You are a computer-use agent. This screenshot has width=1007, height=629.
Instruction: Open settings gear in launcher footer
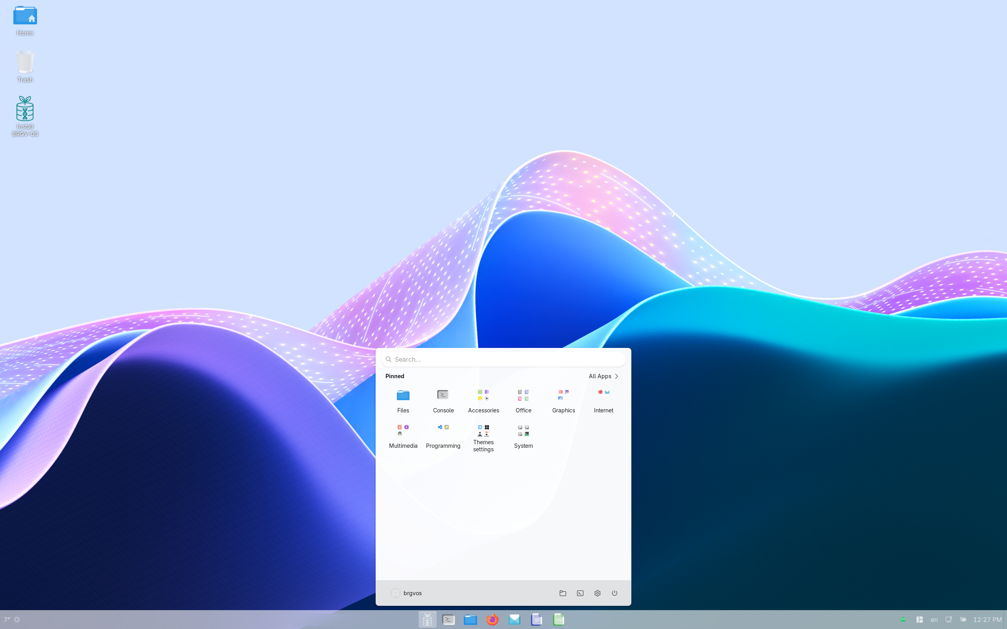pyautogui.click(x=597, y=593)
